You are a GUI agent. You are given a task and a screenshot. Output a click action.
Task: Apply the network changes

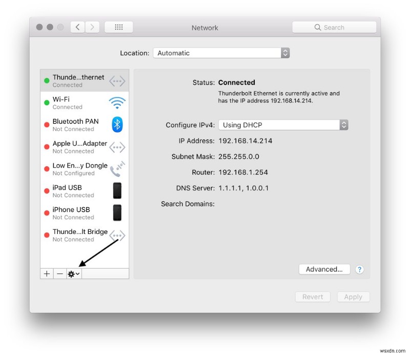point(353,297)
